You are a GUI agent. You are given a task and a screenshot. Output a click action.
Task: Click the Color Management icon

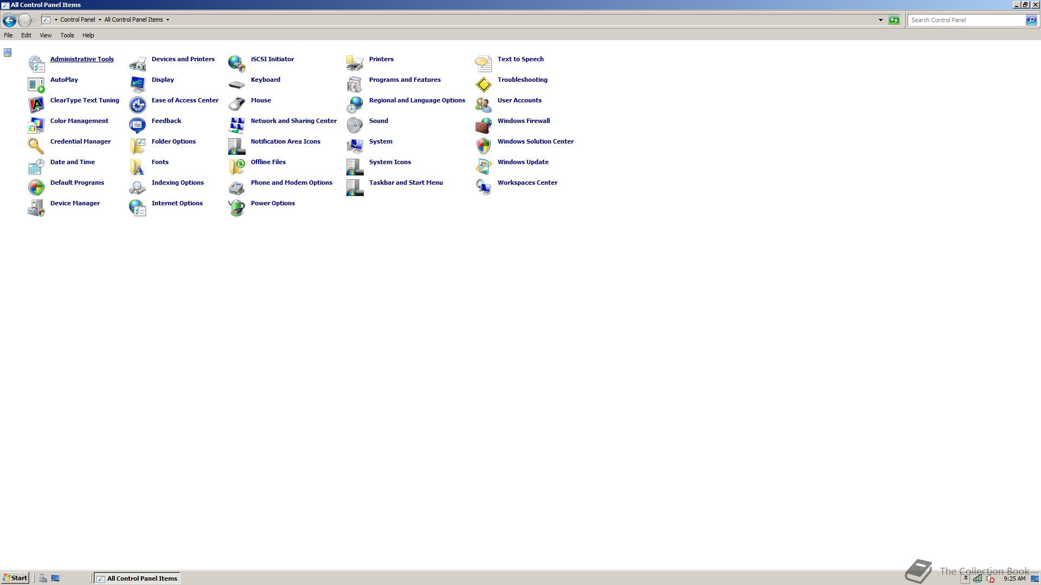coord(36,126)
